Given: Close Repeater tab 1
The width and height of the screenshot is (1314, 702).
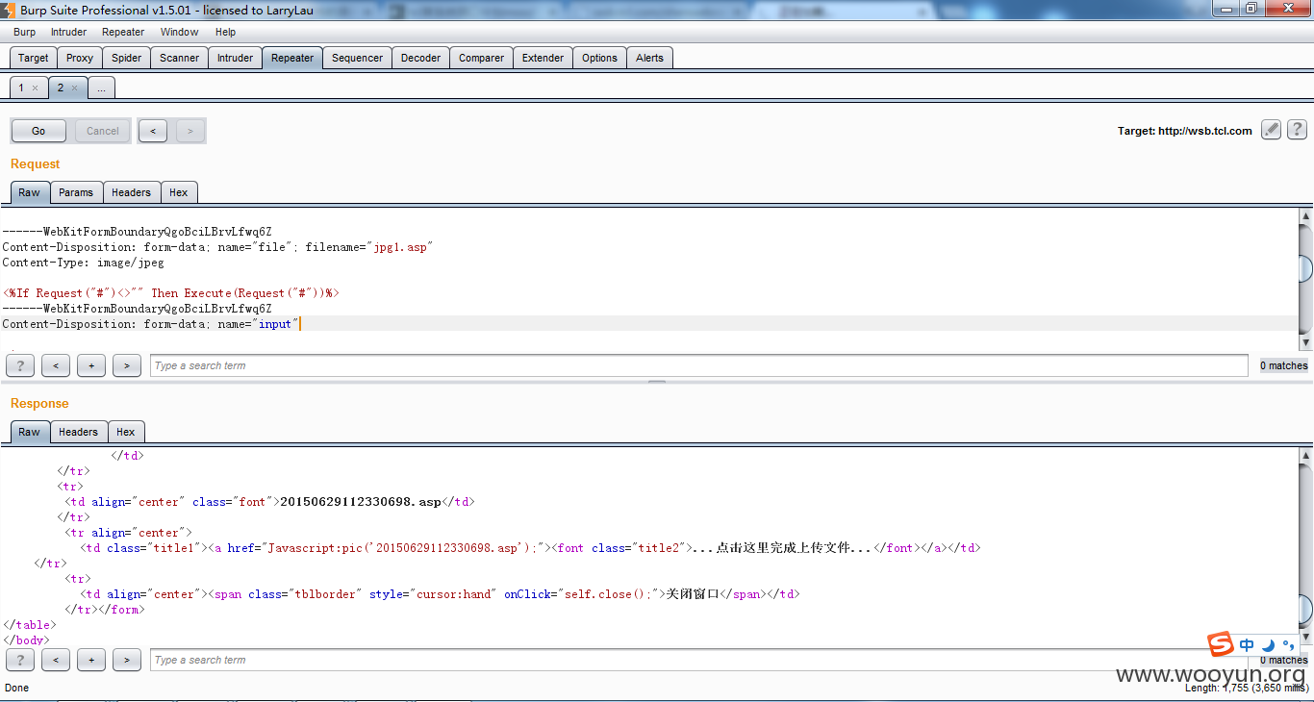Looking at the screenshot, I should coord(36,88).
